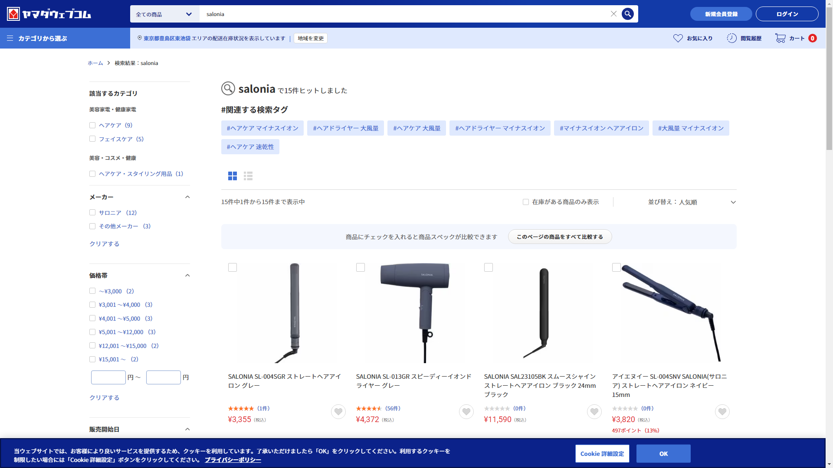
Task: Select #ヘアドライヤー 大風量 search tag
Action: 345,128
